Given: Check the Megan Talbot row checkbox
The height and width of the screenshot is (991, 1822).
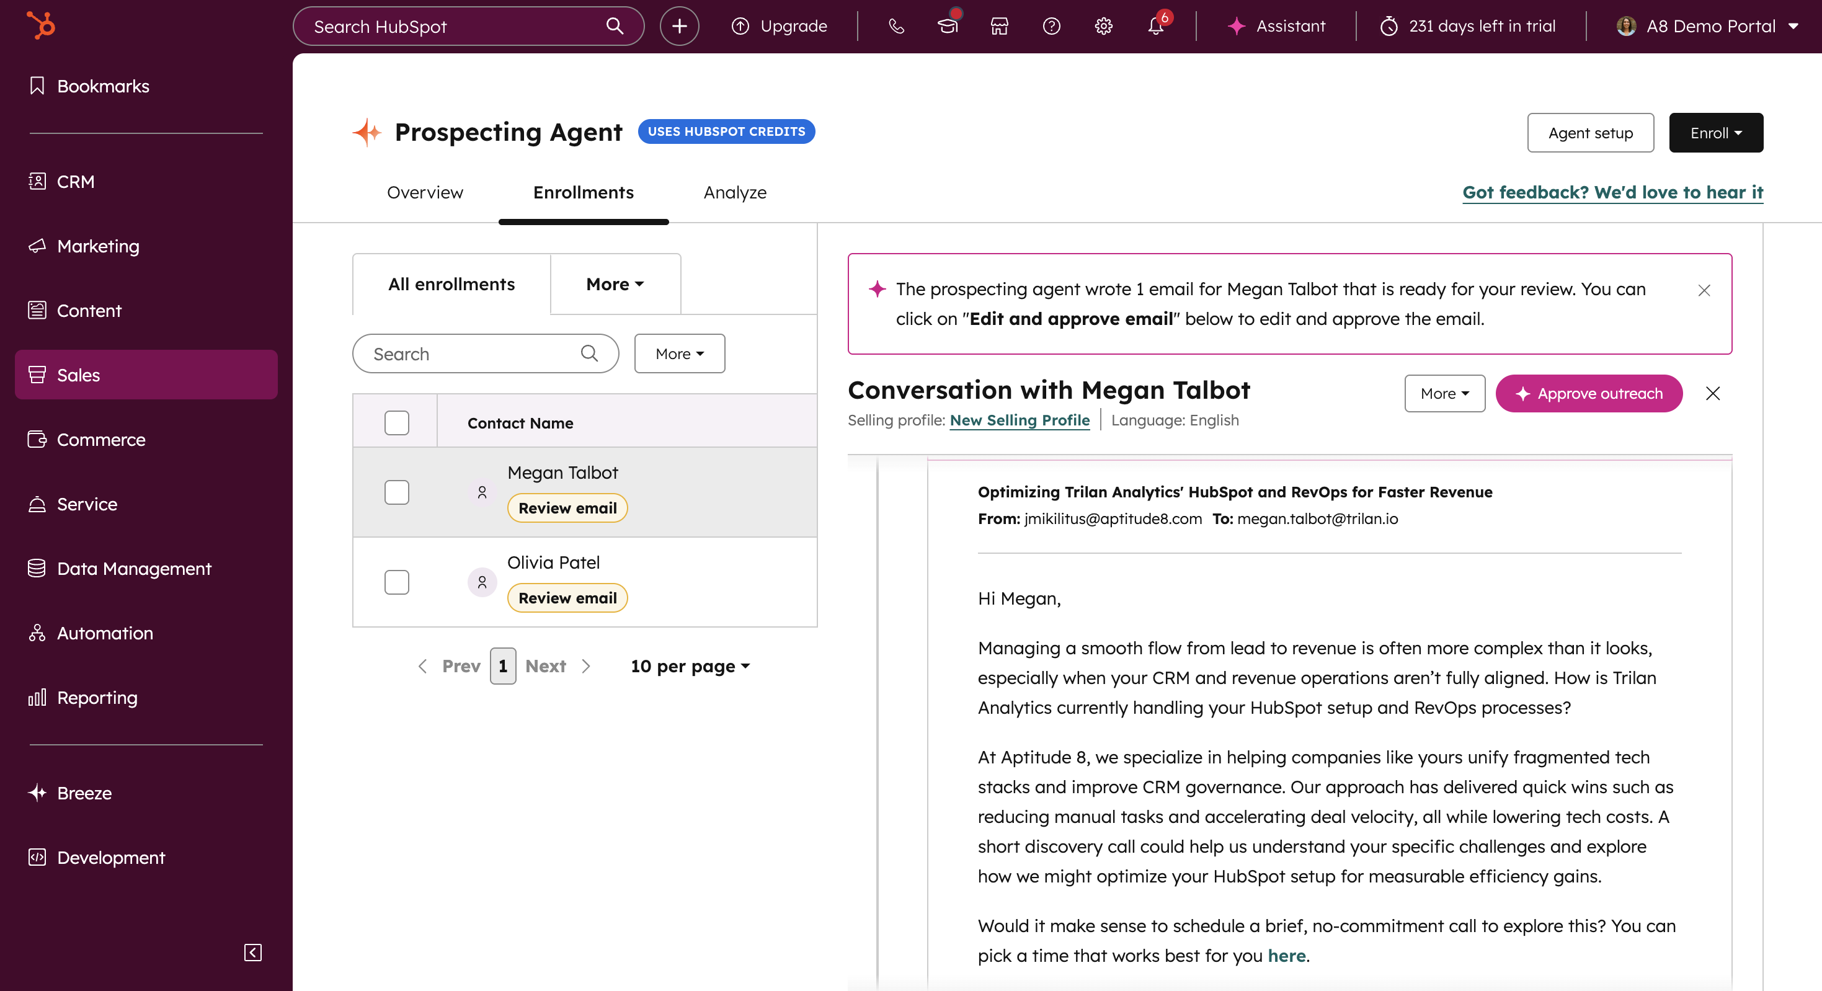Looking at the screenshot, I should tap(396, 492).
